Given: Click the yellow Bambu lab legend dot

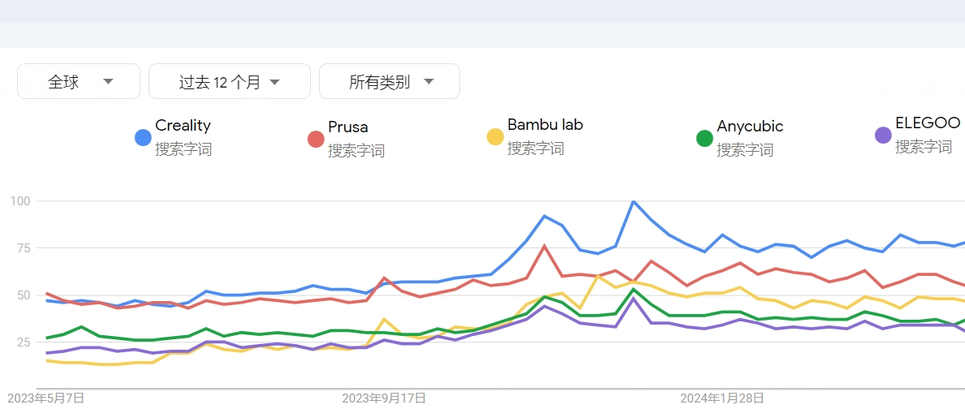Looking at the screenshot, I should [x=495, y=136].
